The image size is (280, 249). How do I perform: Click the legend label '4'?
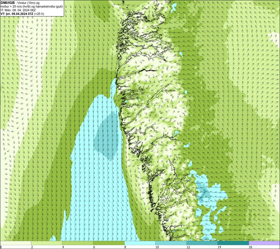coord(63,247)
